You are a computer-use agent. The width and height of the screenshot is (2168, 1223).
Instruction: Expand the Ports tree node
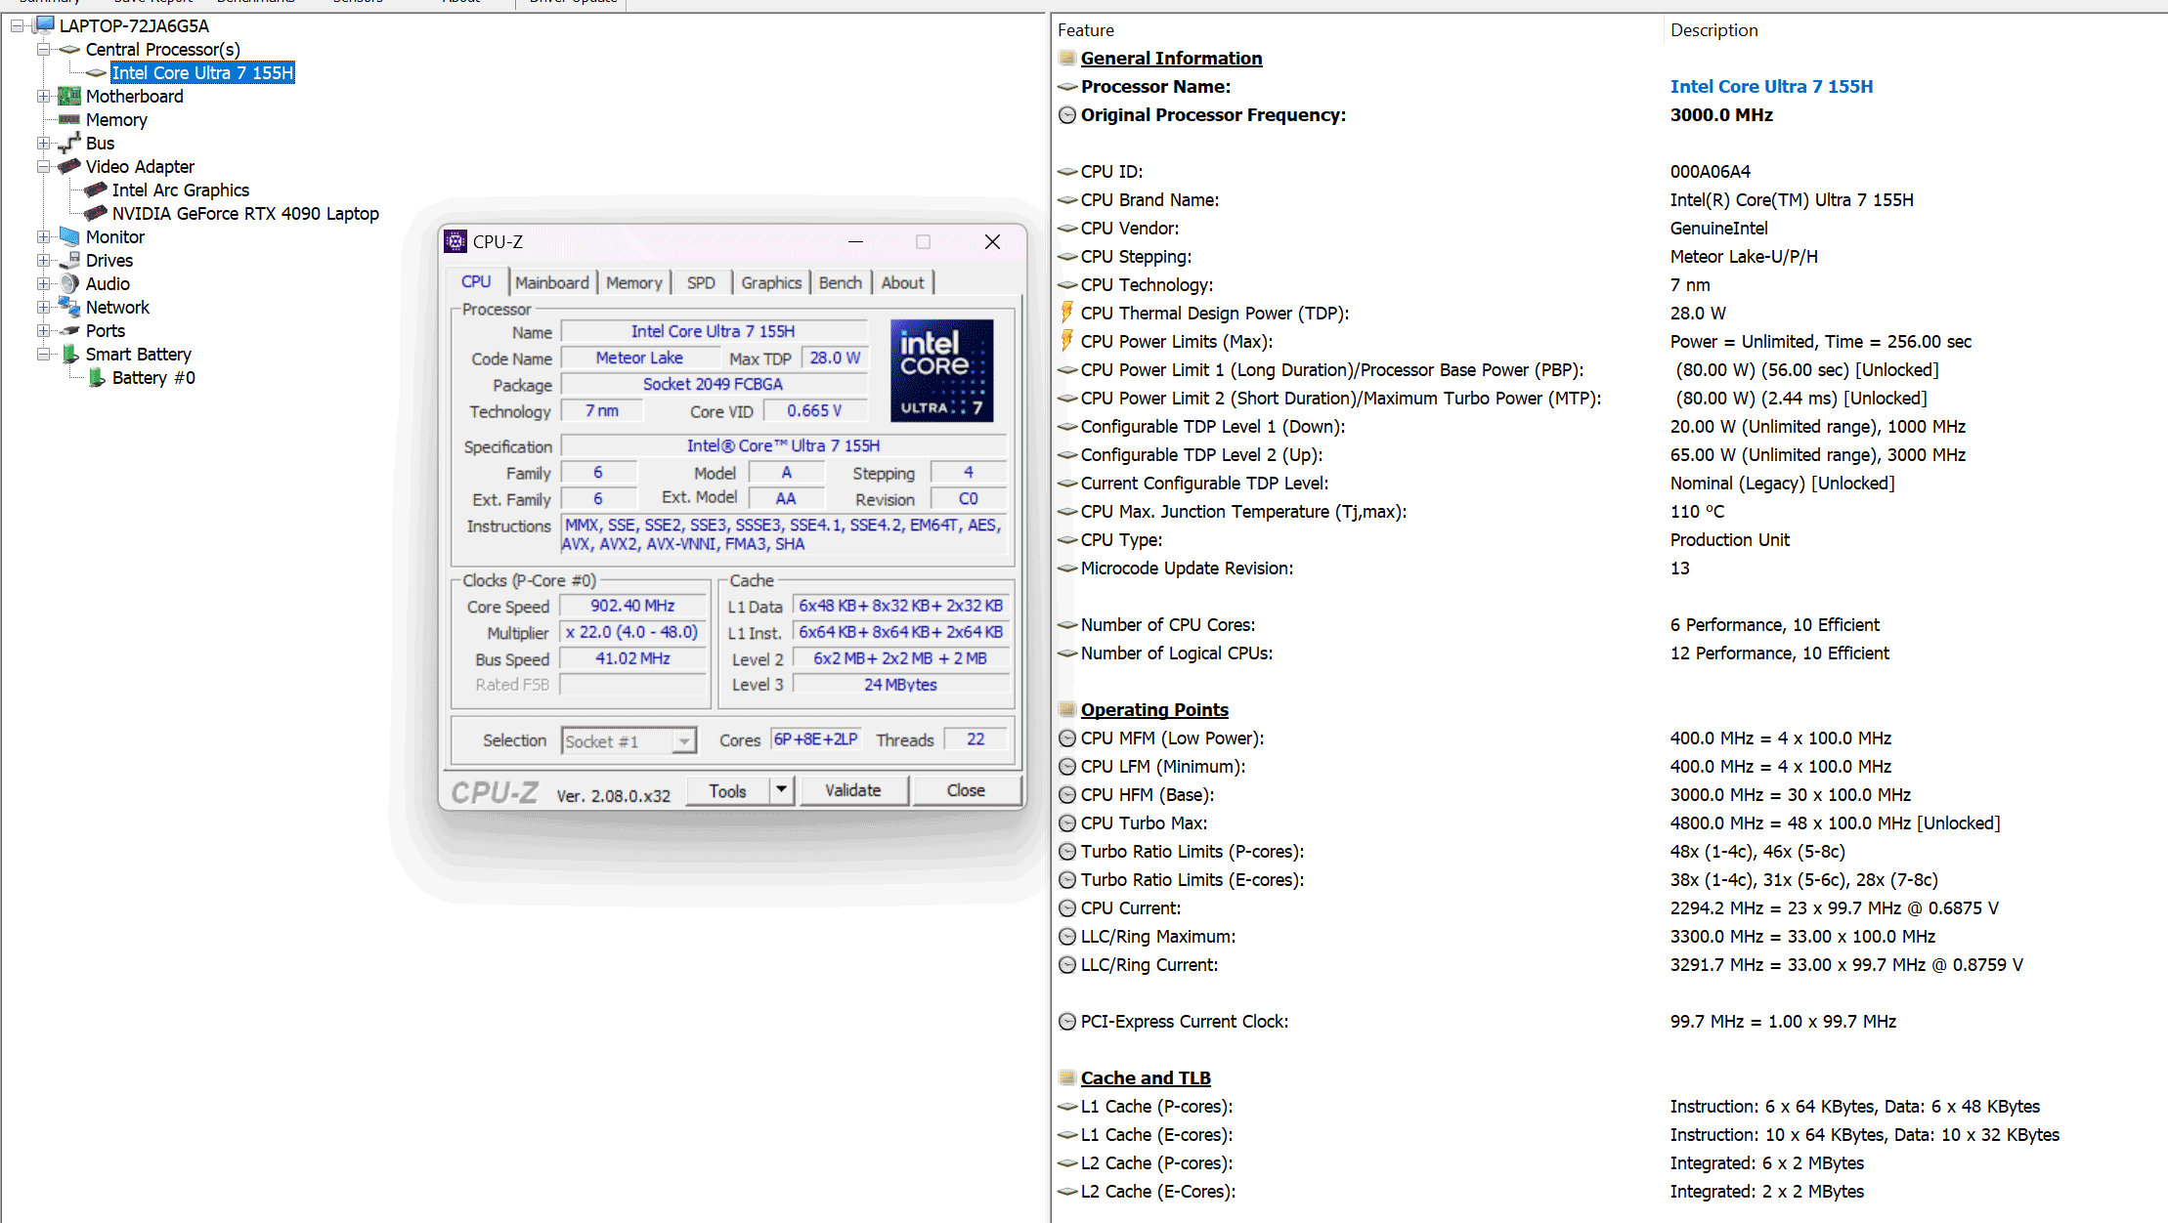[43, 330]
